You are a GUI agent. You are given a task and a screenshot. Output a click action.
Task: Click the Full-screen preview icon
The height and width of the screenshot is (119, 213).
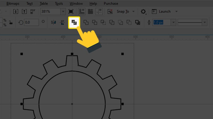click(x=71, y=12)
